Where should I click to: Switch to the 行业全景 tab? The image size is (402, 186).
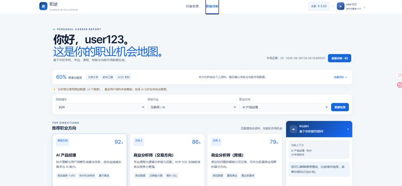(192, 7)
